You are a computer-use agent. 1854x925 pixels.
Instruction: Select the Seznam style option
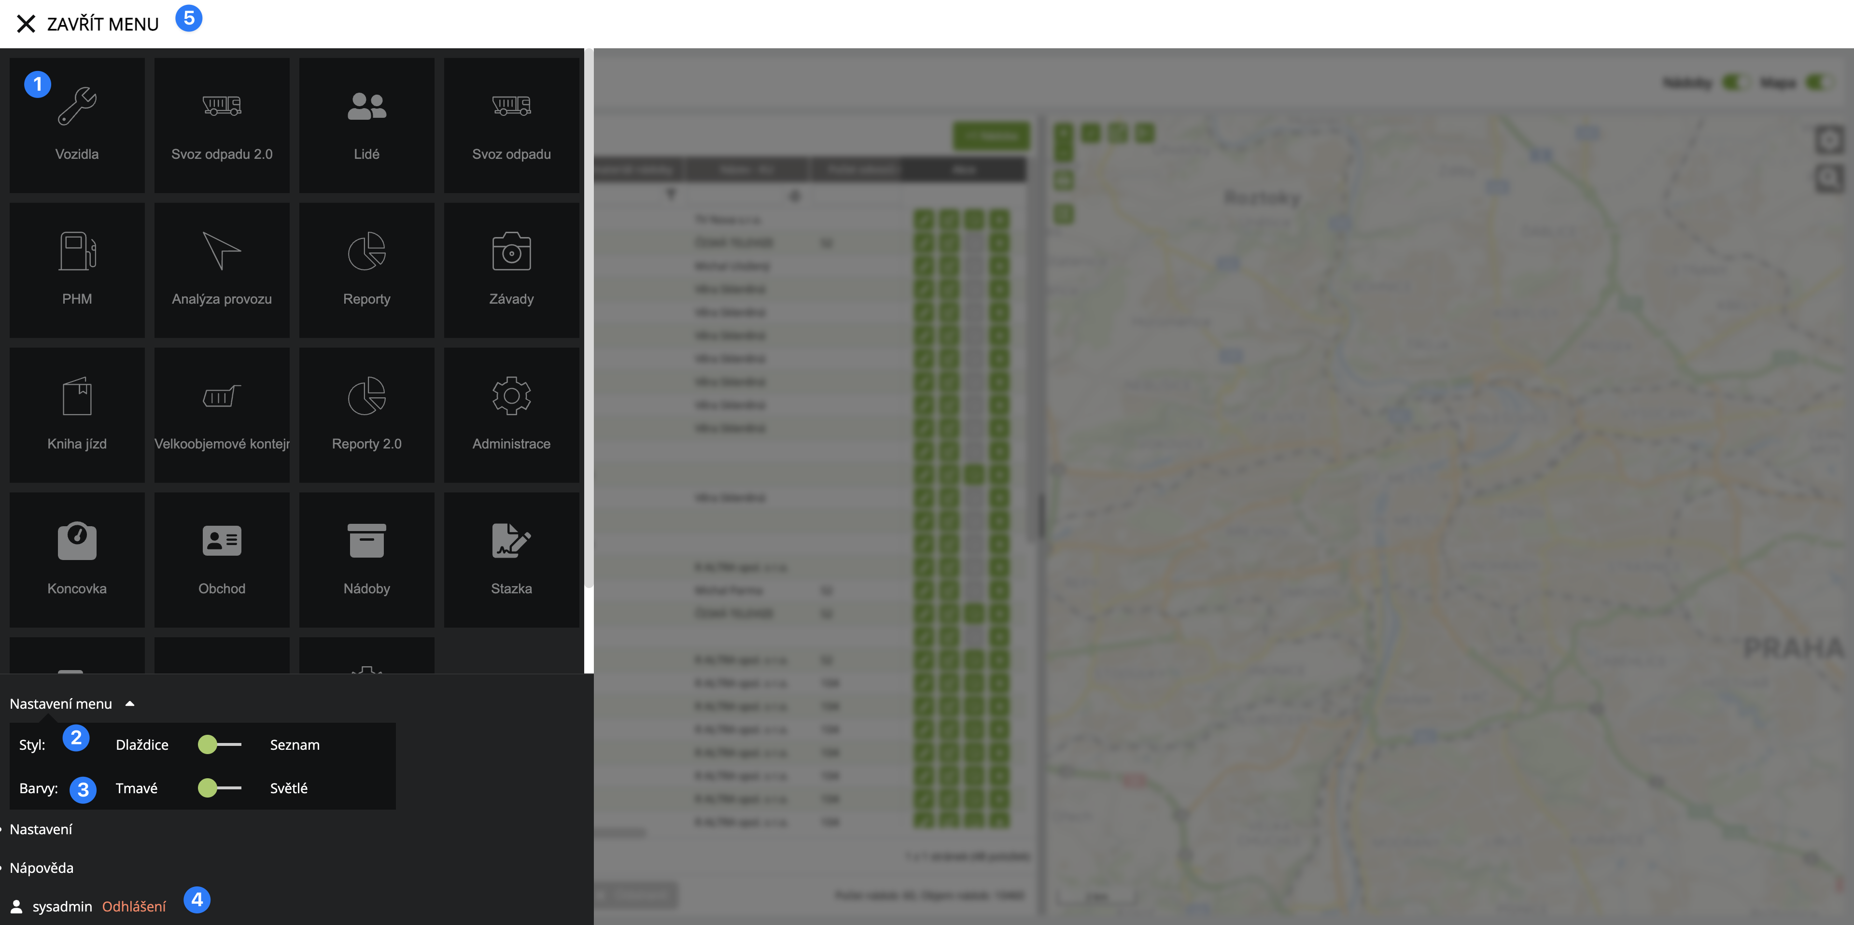pos(295,745)
